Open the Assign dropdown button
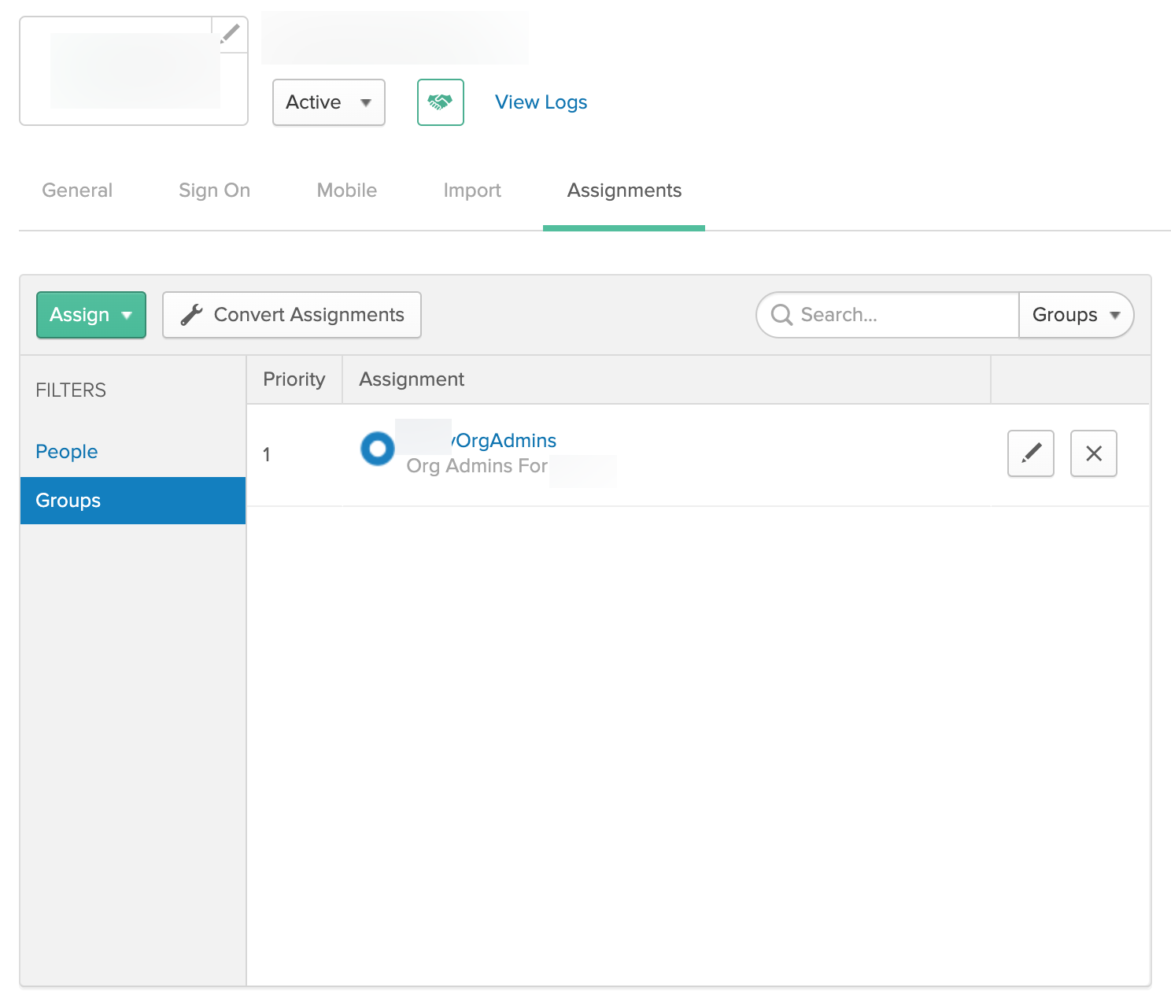1171x1006 pixels. (x=91, y=315)
